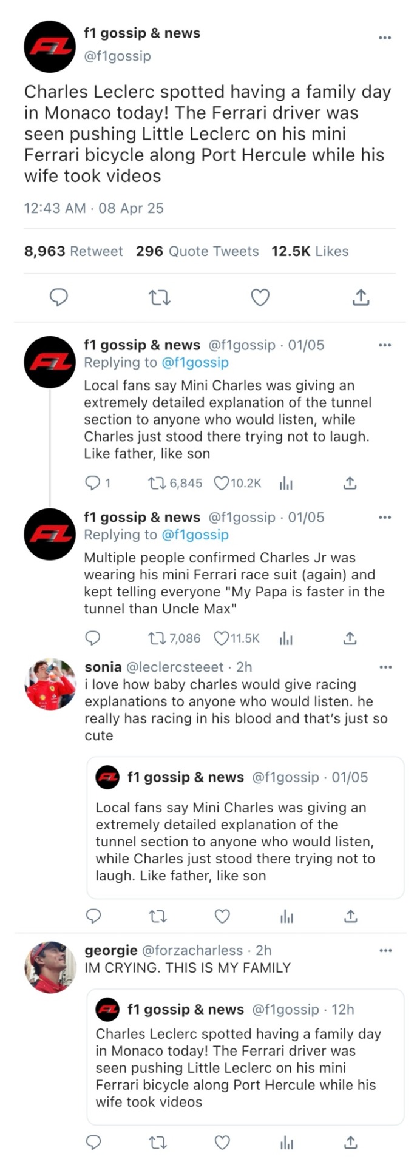Like the main Monaco family day tweet
417x1165 pixels.
[x=260, y=297]
